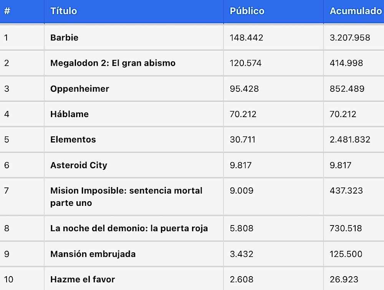Screen dimensions: 384x290
Task: Click Elementos acumulado value 2.481.832
Action: pos(350,139)
